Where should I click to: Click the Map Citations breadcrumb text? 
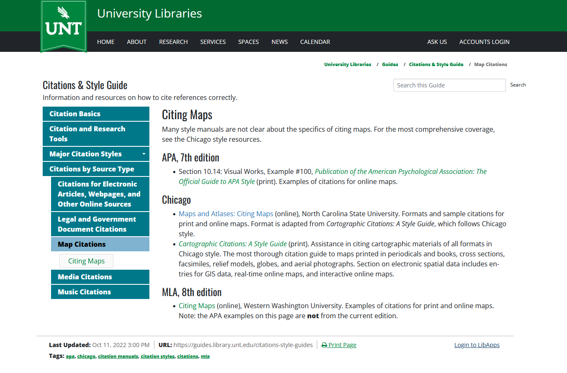coord(490,64)
